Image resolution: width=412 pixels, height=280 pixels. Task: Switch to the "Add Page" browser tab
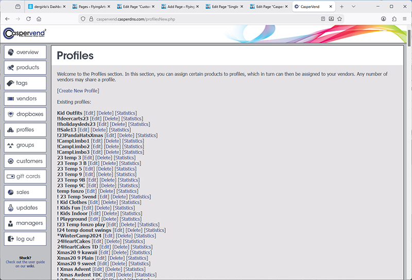[x=181, y=7]
